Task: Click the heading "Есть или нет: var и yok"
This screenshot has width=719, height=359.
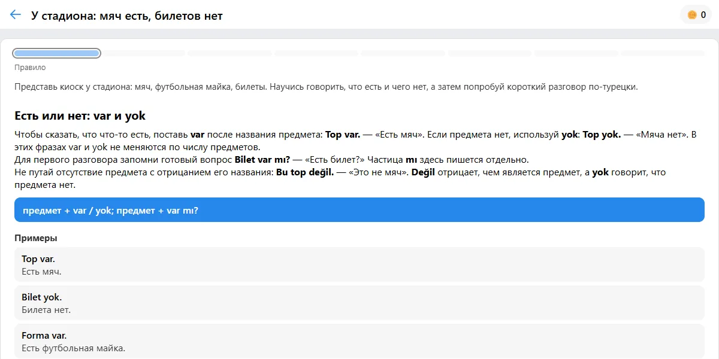Action: tap(80, 115)
